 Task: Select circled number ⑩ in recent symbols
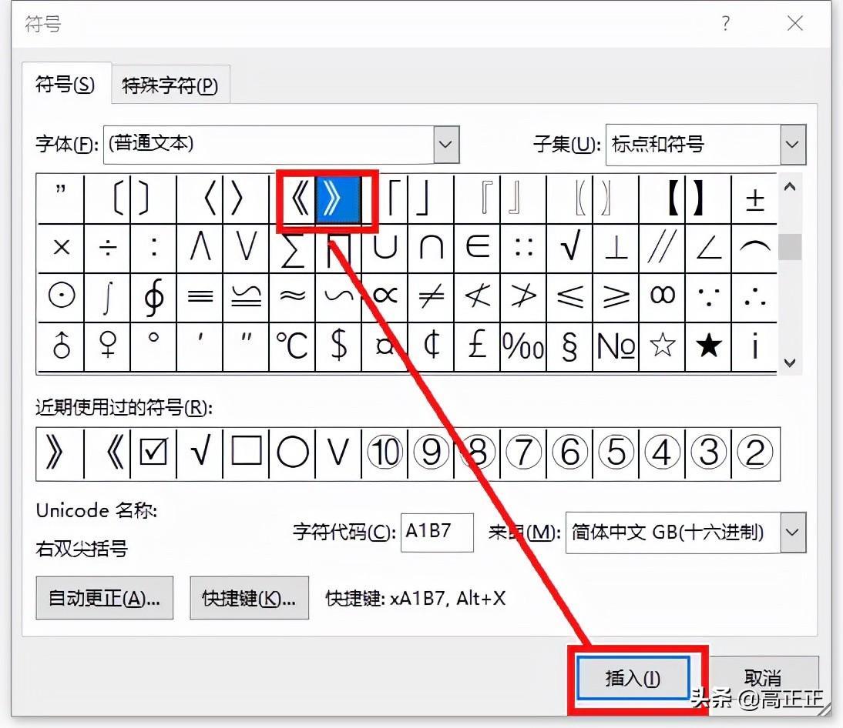point(385,453)
